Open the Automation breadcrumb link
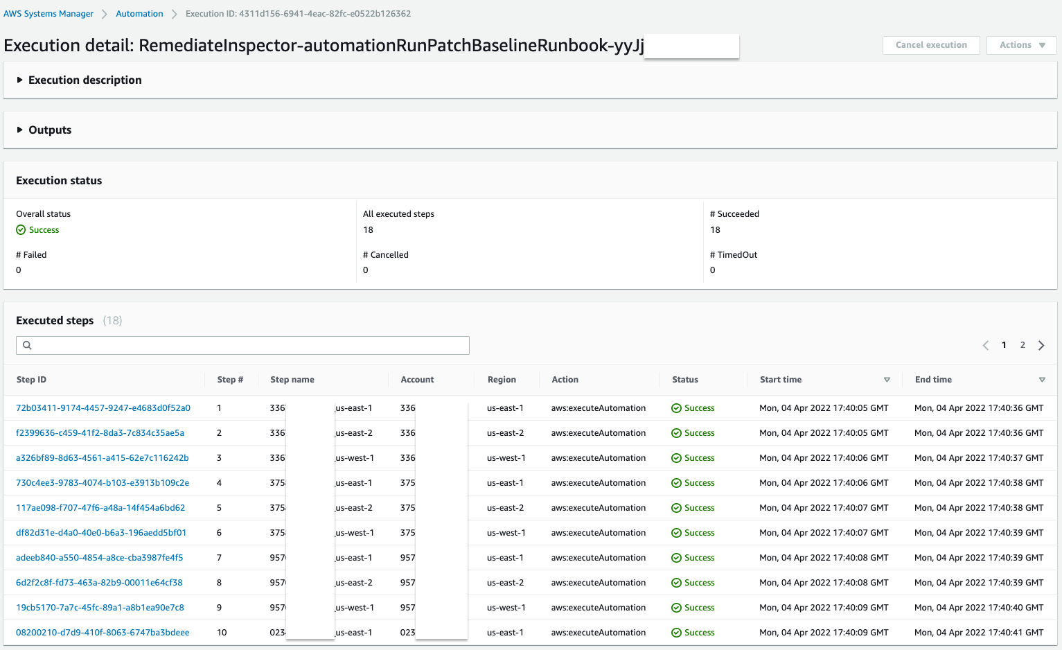 [x=139, y=13]
